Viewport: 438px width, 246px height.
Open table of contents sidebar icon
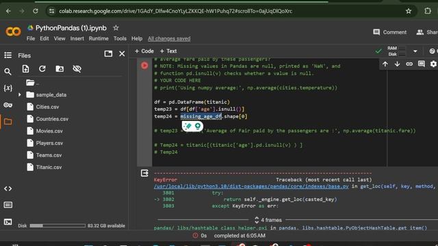(8, 55)
